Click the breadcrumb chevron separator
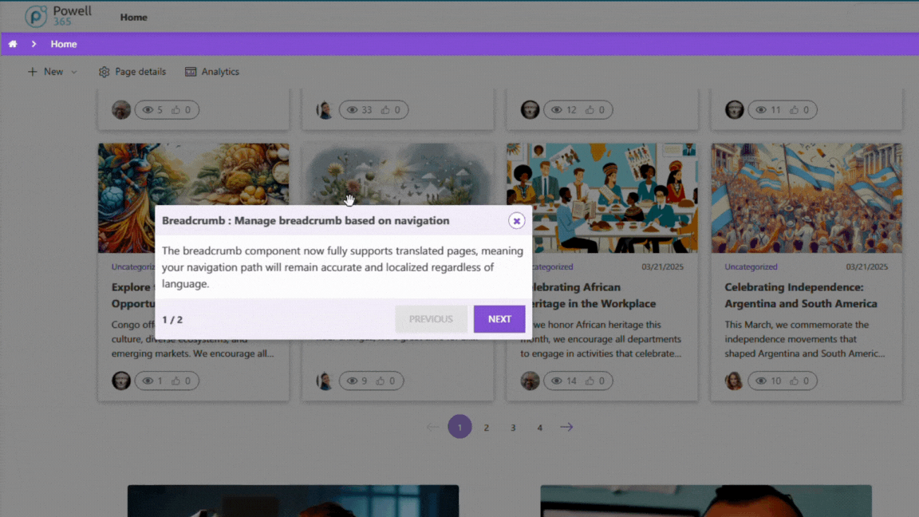 34,44
